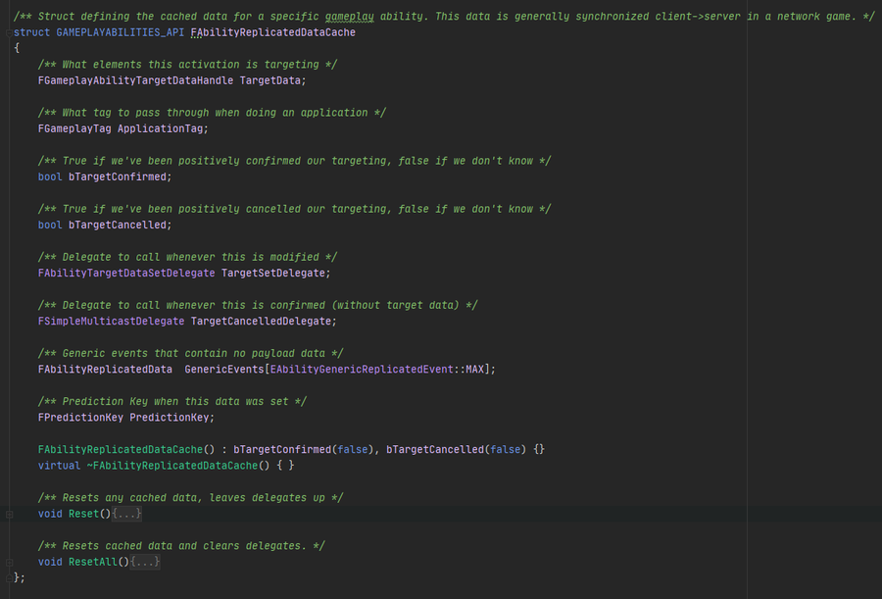The height and width of the screenshot is (599, 882).
Task: Place cursor on the TargetData member name
Action: [270, 80]
